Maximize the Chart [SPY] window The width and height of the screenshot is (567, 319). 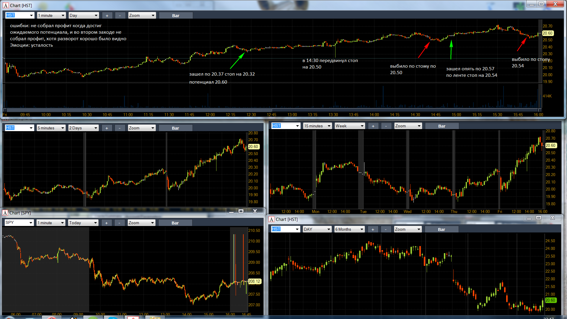[241, 211]
